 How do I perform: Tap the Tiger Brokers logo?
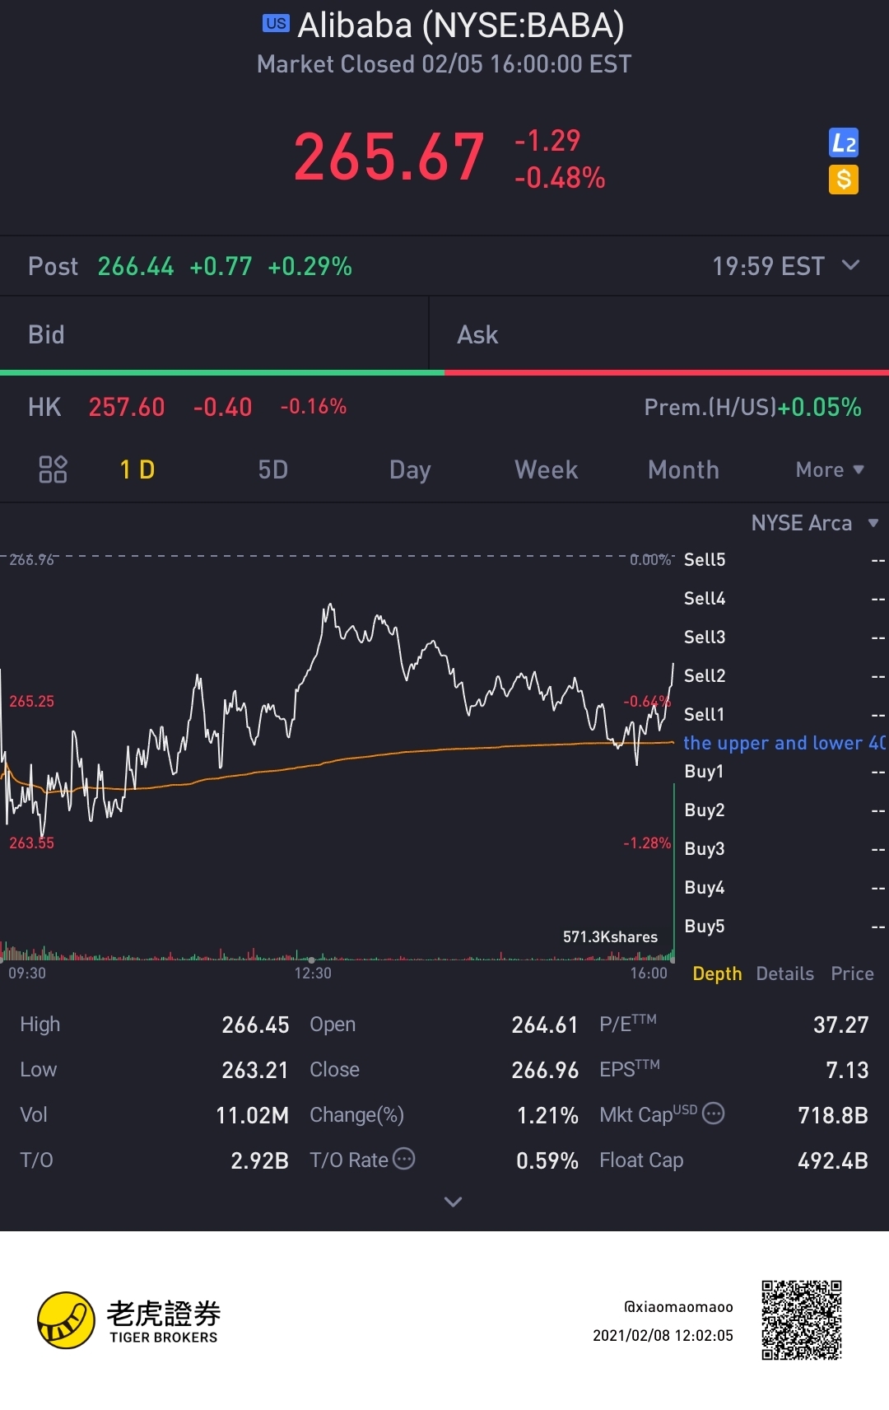pos(67,1319)
